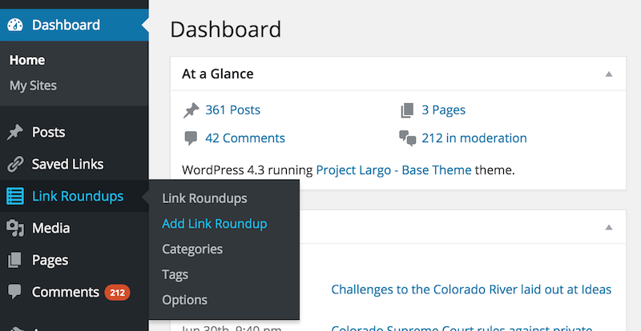Viewport: 641px width, 331px height.
Task: Click the Dashboard gauge icon
Action: [15, 25]
